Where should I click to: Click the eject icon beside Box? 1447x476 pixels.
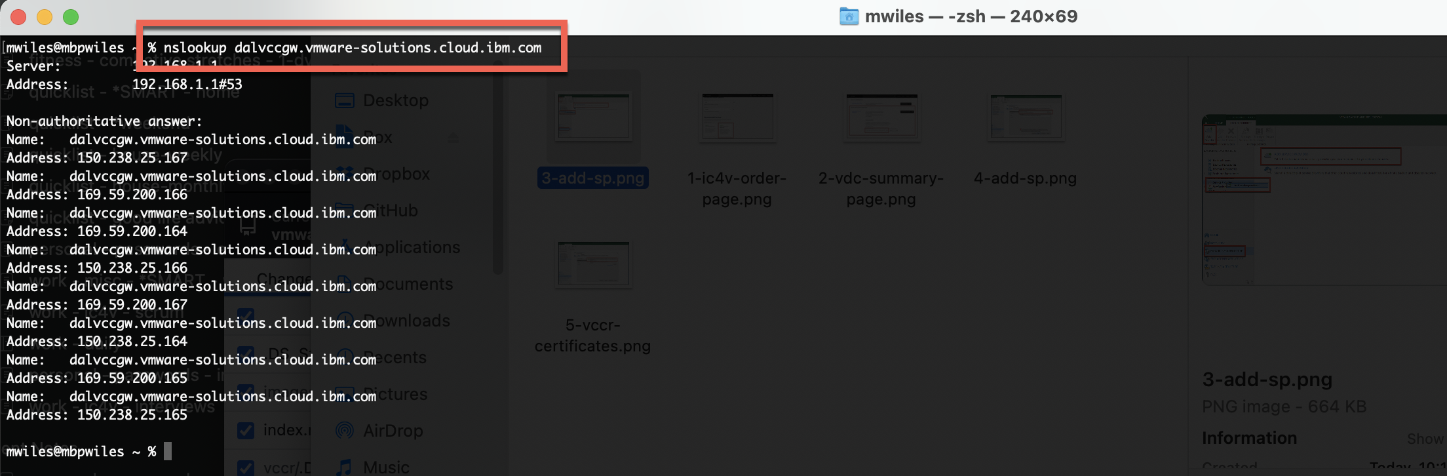[x=453, y=138]
